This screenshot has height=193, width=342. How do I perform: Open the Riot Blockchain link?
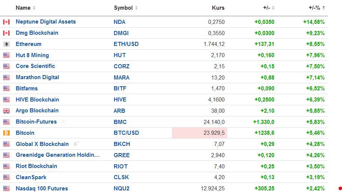36,166
